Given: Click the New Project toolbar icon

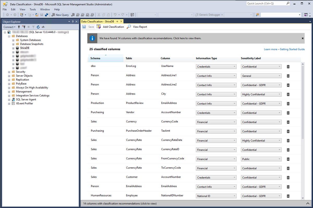Looking at the screenshot, I should coord(22,15).
